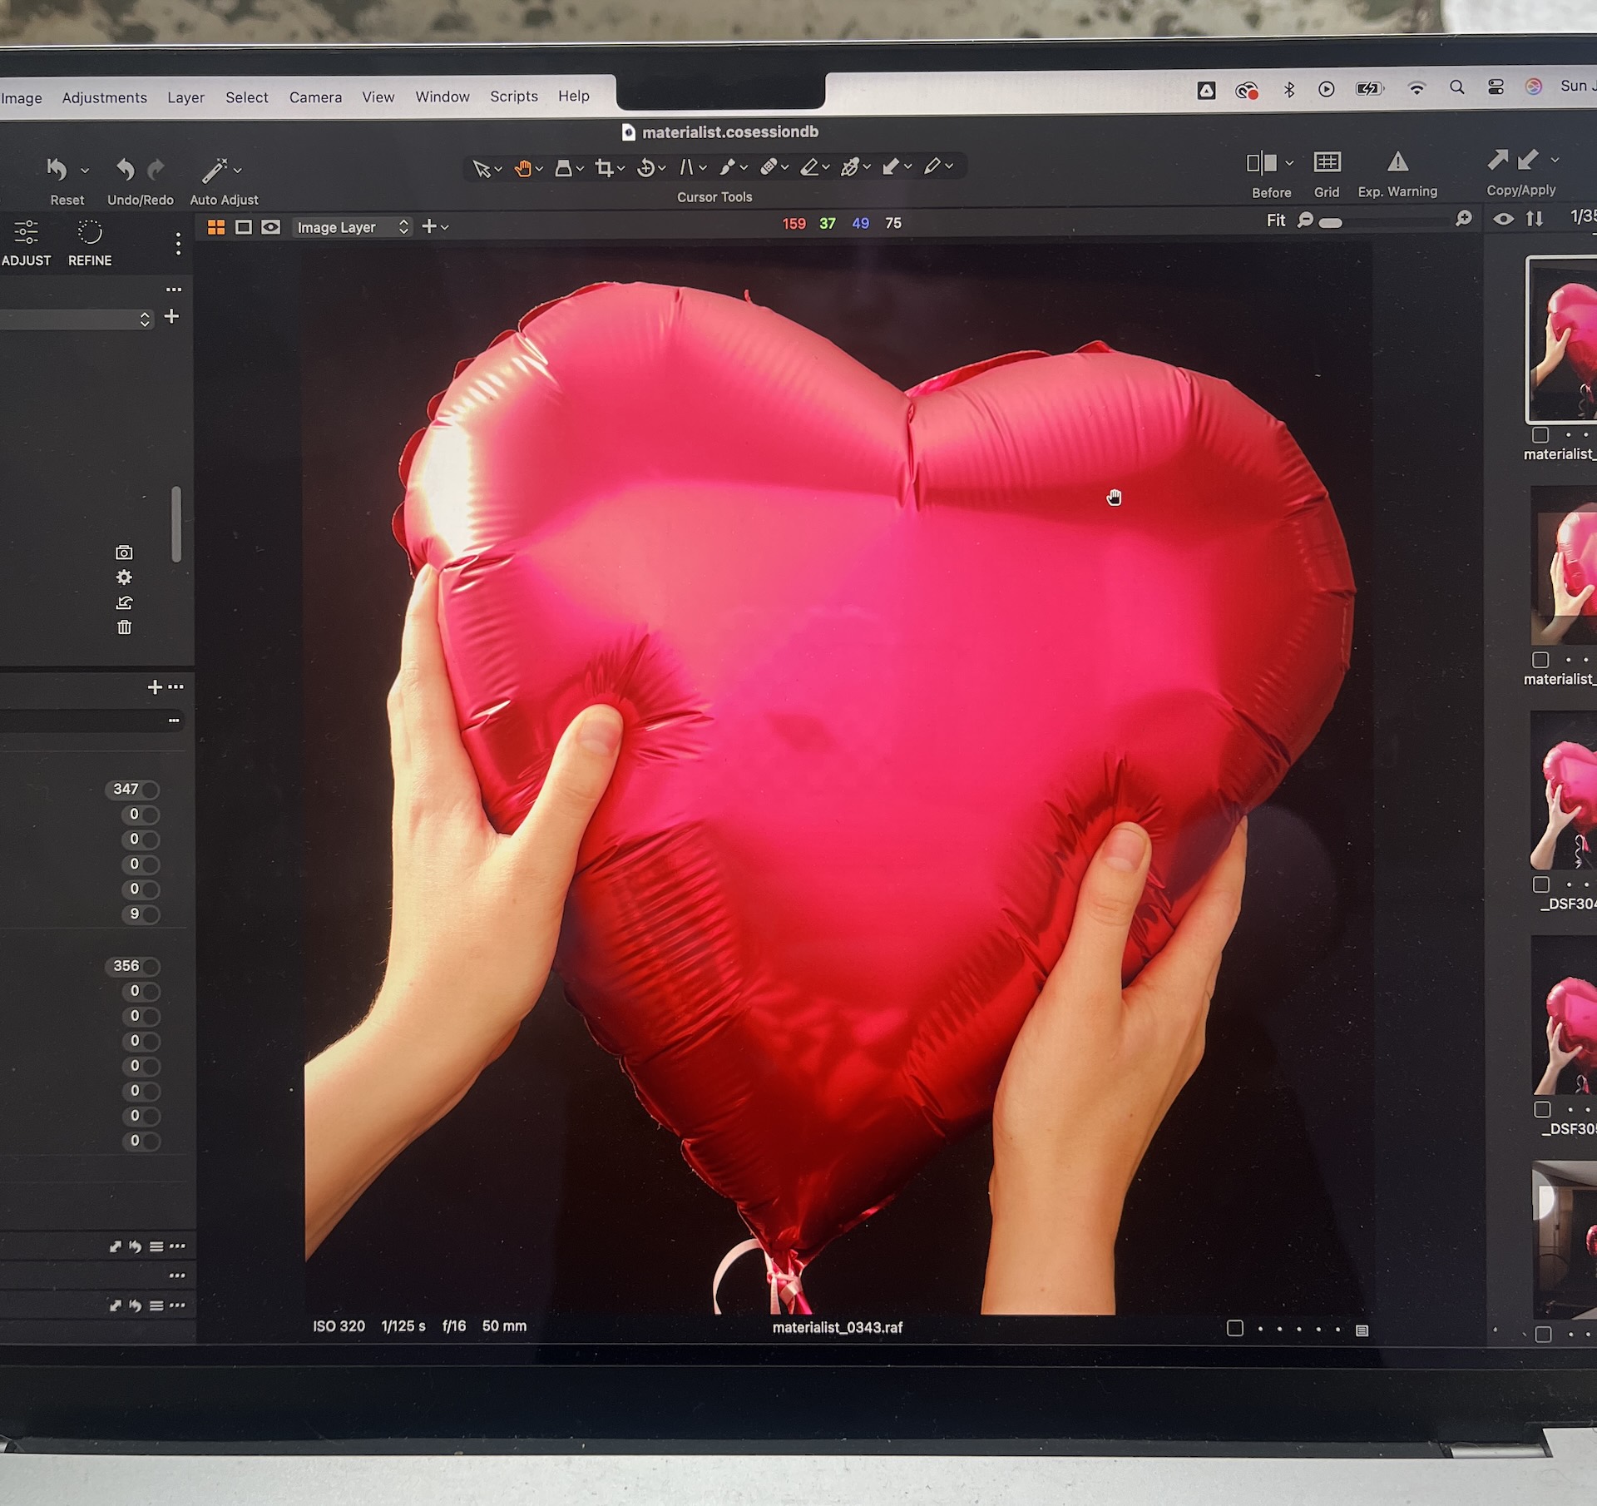Click the Before comparison icon

[1261, 164]
